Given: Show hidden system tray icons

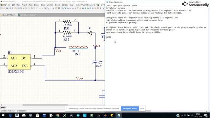Looking at the screenshot, I should tap(182, 115).
